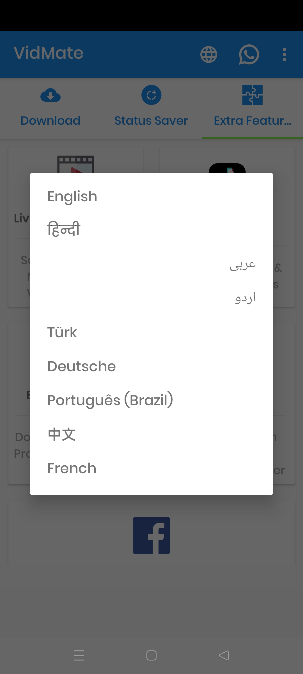Tap the globe language icon
The width and height of the screenshot is (303, 674).
click(208, 54)
